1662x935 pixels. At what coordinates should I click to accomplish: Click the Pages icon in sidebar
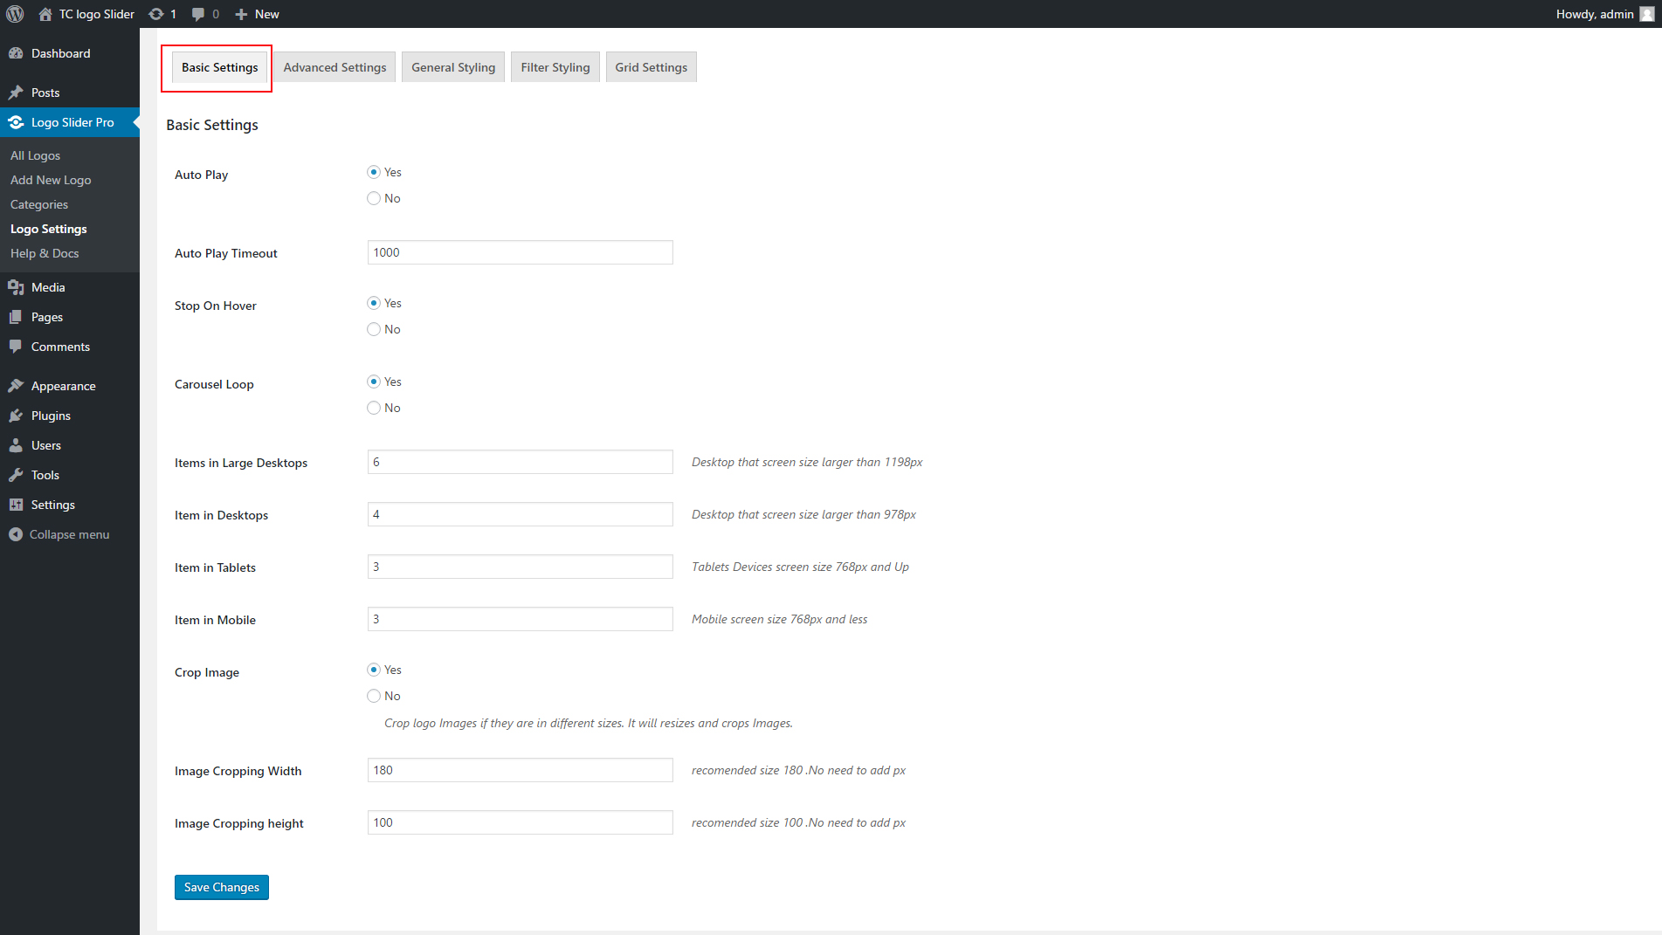tap(16, 317)
